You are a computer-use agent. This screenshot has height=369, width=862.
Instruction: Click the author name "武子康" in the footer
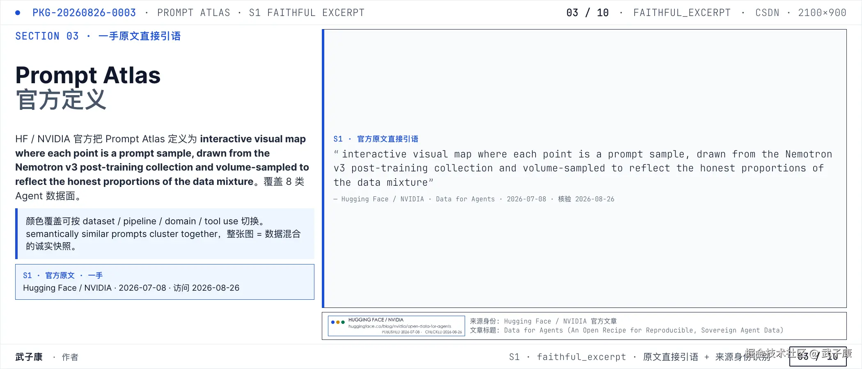29,357
